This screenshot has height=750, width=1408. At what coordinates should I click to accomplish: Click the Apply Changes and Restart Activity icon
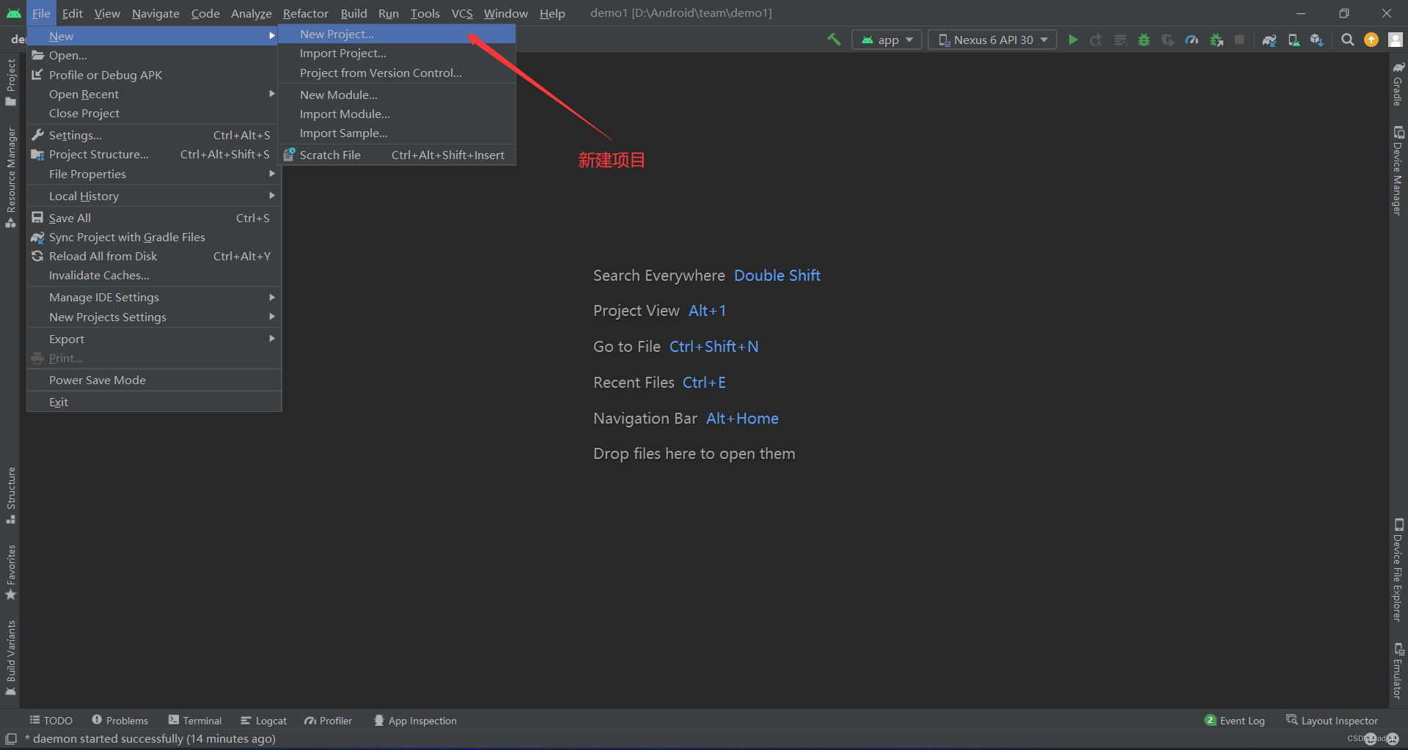pyautogui.click(x=1096, y=40)
